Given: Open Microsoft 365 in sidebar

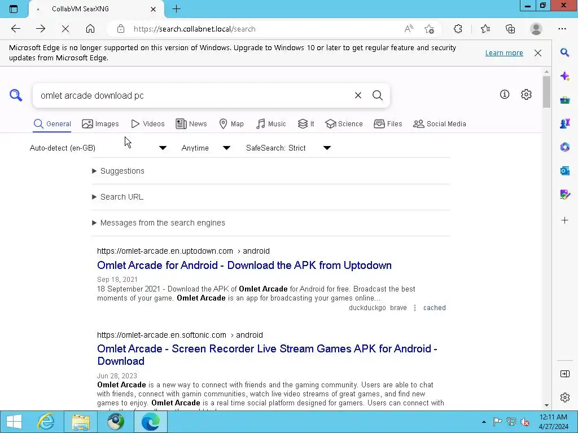Looking at the screenshot, I should click(x=564, y=147).
